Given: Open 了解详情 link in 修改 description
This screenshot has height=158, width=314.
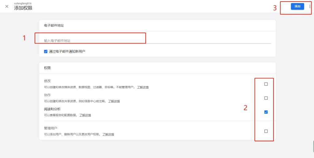Looking at the screenshot, I should 143,87.
